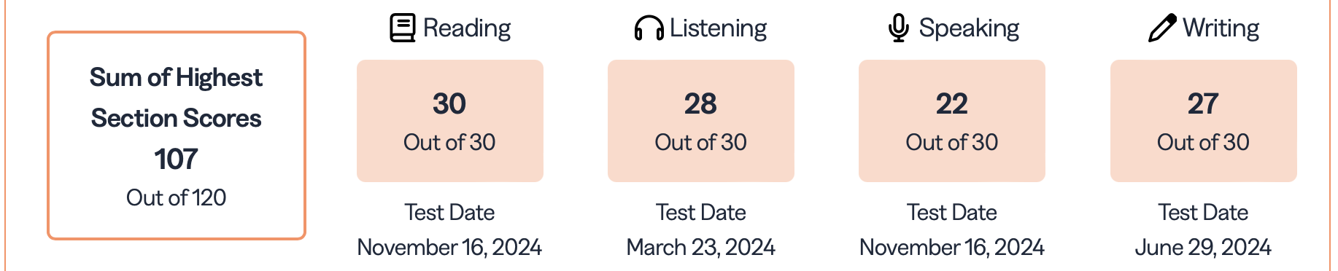Click the Writing pencil icon
Viewport: 1338px width, 271px height.
[x=1162, y=28]
